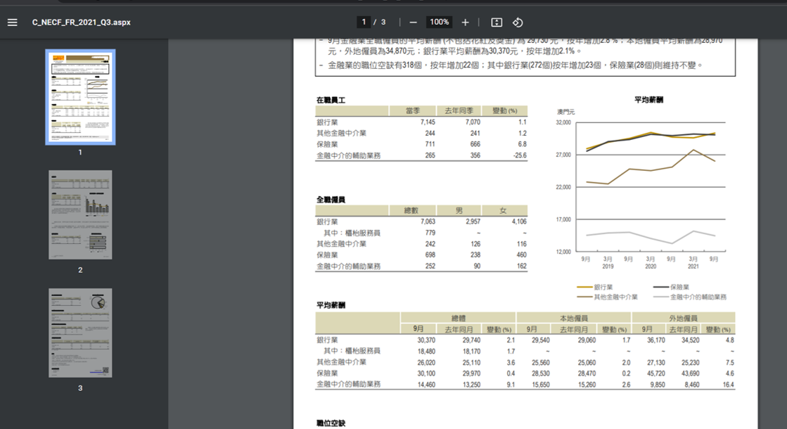
Task: Click value 18,480 in salary table
Action: point(426,351)
